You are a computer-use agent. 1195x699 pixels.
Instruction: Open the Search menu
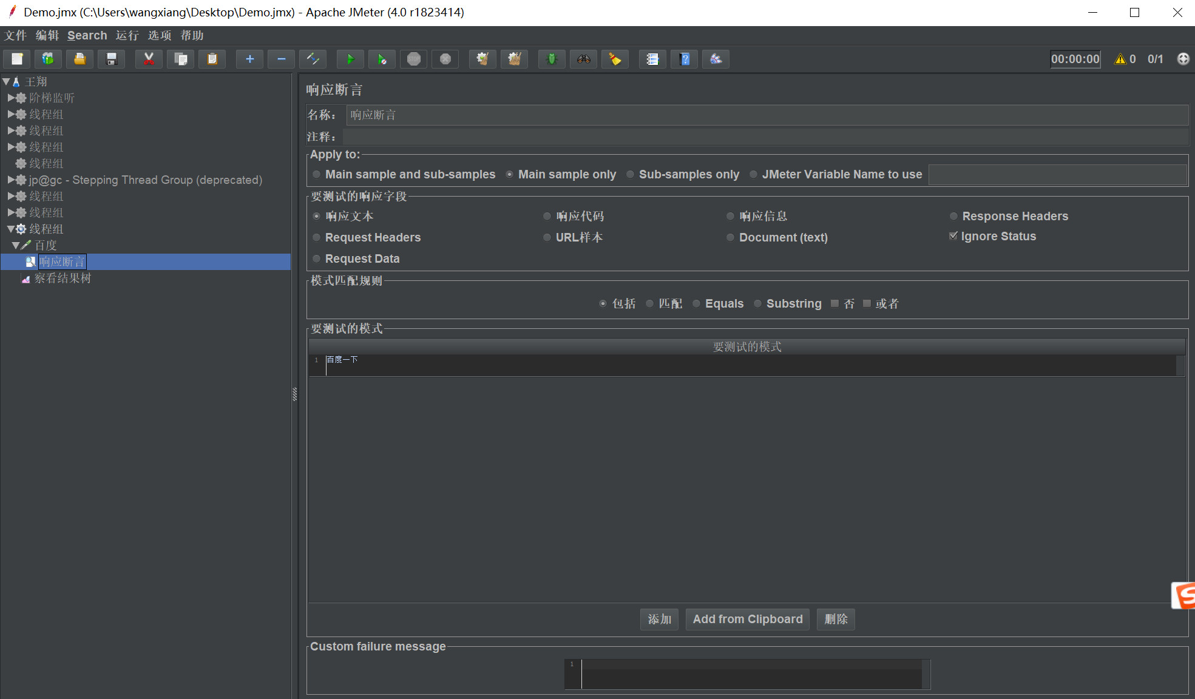pos(87,35)
